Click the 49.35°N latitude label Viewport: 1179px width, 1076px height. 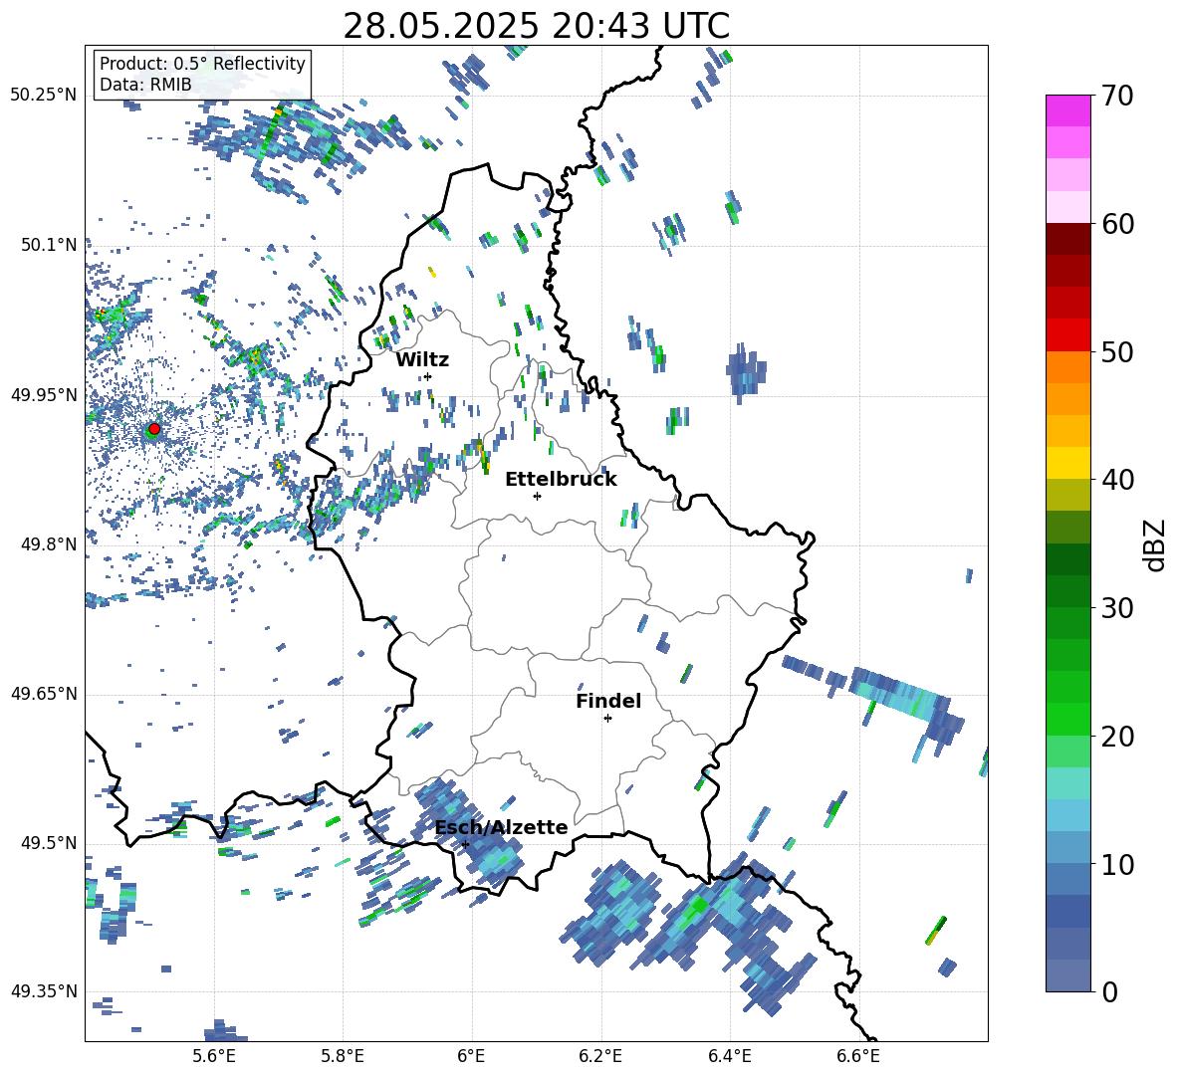pyautogui.click(x=44, y=991)
